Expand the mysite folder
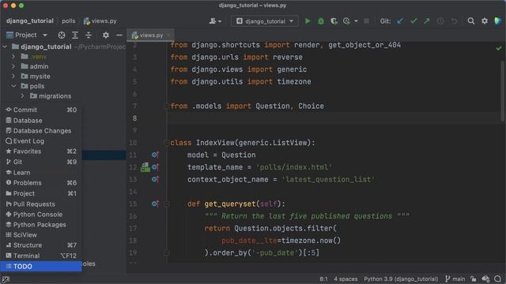 pos(13,77)
